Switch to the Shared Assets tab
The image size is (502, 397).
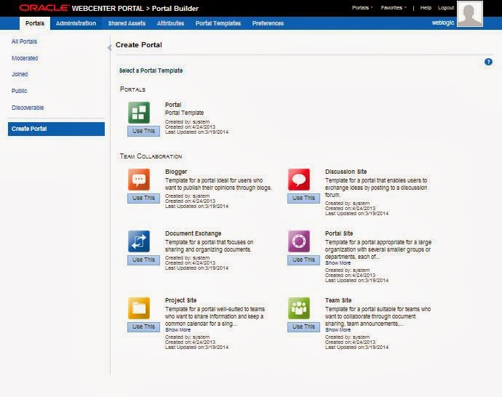(x=127, y=23)
